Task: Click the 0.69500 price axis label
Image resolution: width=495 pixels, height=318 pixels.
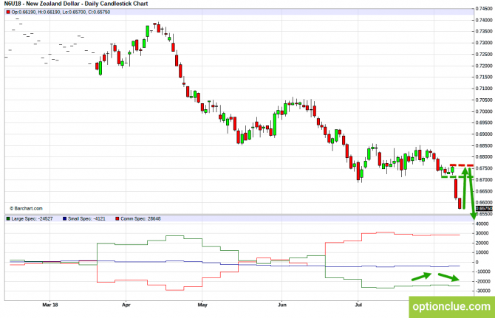Action: pos(484,122)
